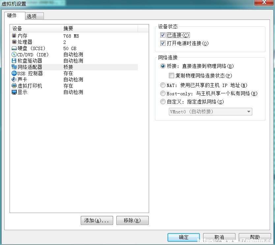Click the network adapter (网络适配器) icon
275x245 pixels.
(14, 67)
